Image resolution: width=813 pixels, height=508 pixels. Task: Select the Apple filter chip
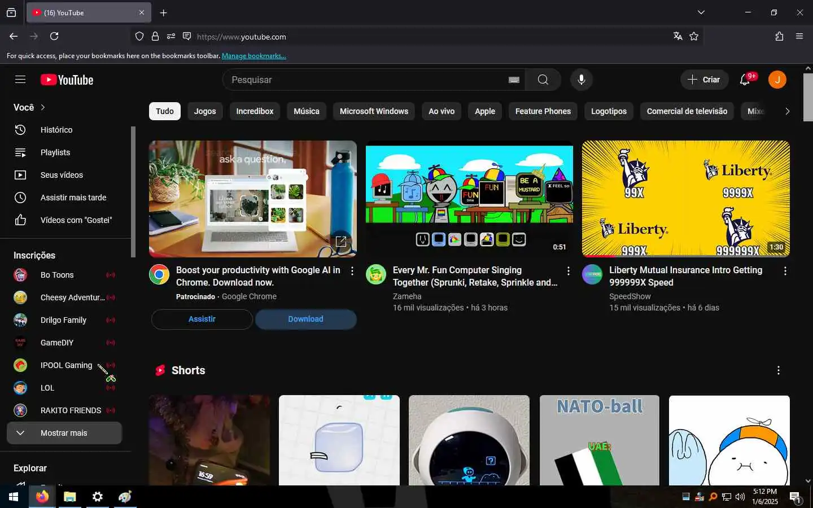485,111
